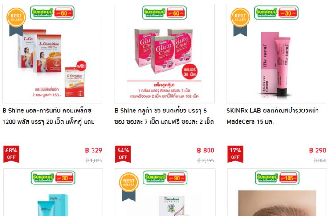Click the 17% OFF discount tag
Viewport: 330px width, 216px height.
point(235,154)
